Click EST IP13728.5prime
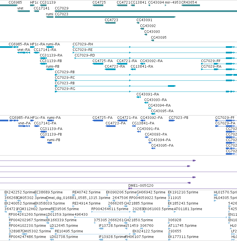The height and width of the screenshot is (241, 237). tap(112, 226)
